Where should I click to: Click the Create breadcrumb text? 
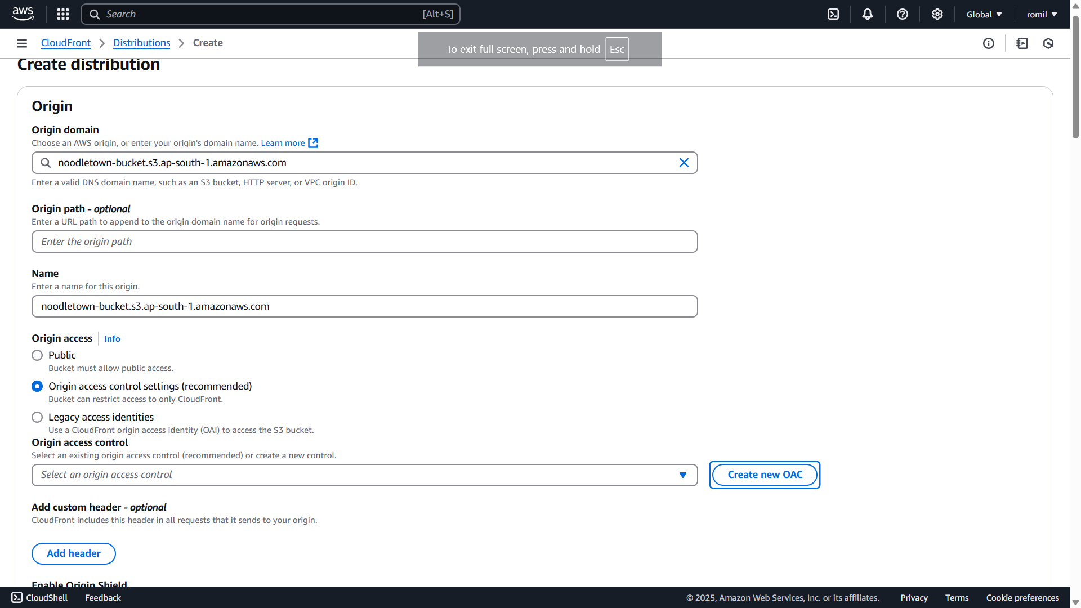tap(208, 43)
